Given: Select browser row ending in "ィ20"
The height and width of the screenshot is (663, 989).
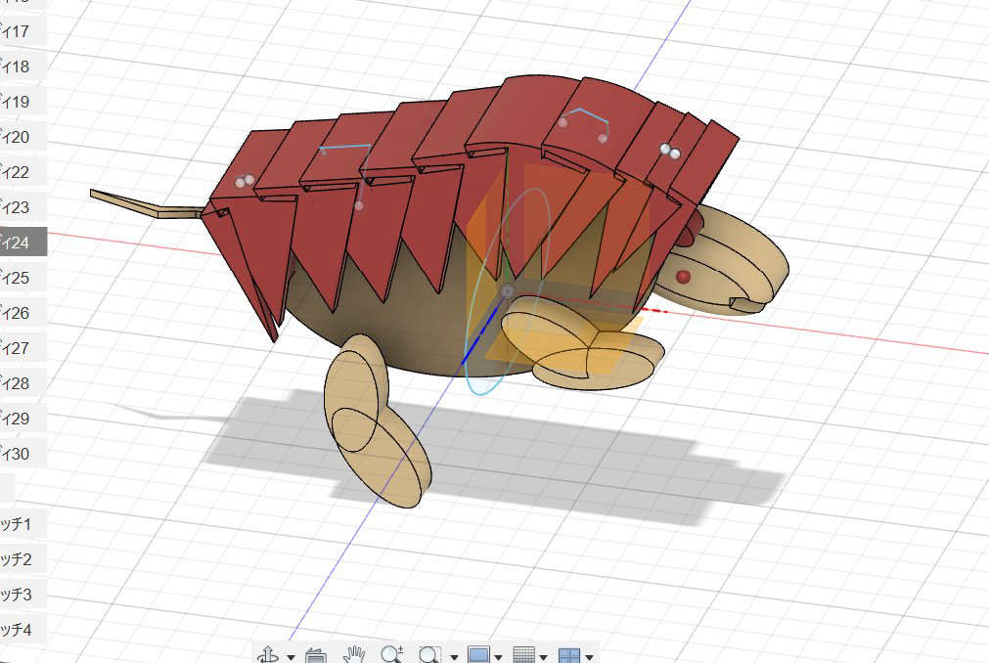Looking at the screenshot, I should [x=23, y=137].
